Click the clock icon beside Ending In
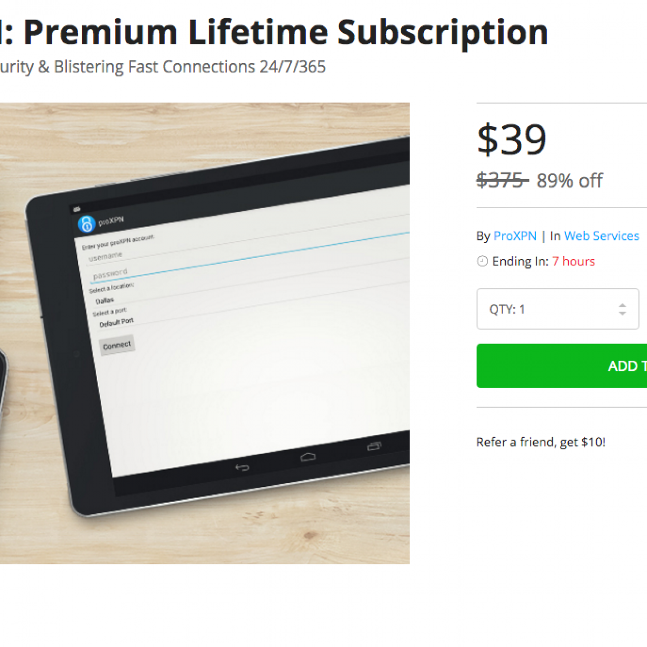The width and height of the screenshot is (647, 647). tap(482, 261)
